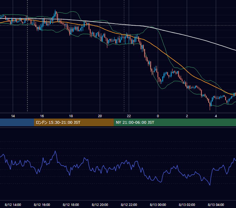Click the 8/12 18:00 label on the lower axis
The image size is (236, 208).
(x=71, y=205)
